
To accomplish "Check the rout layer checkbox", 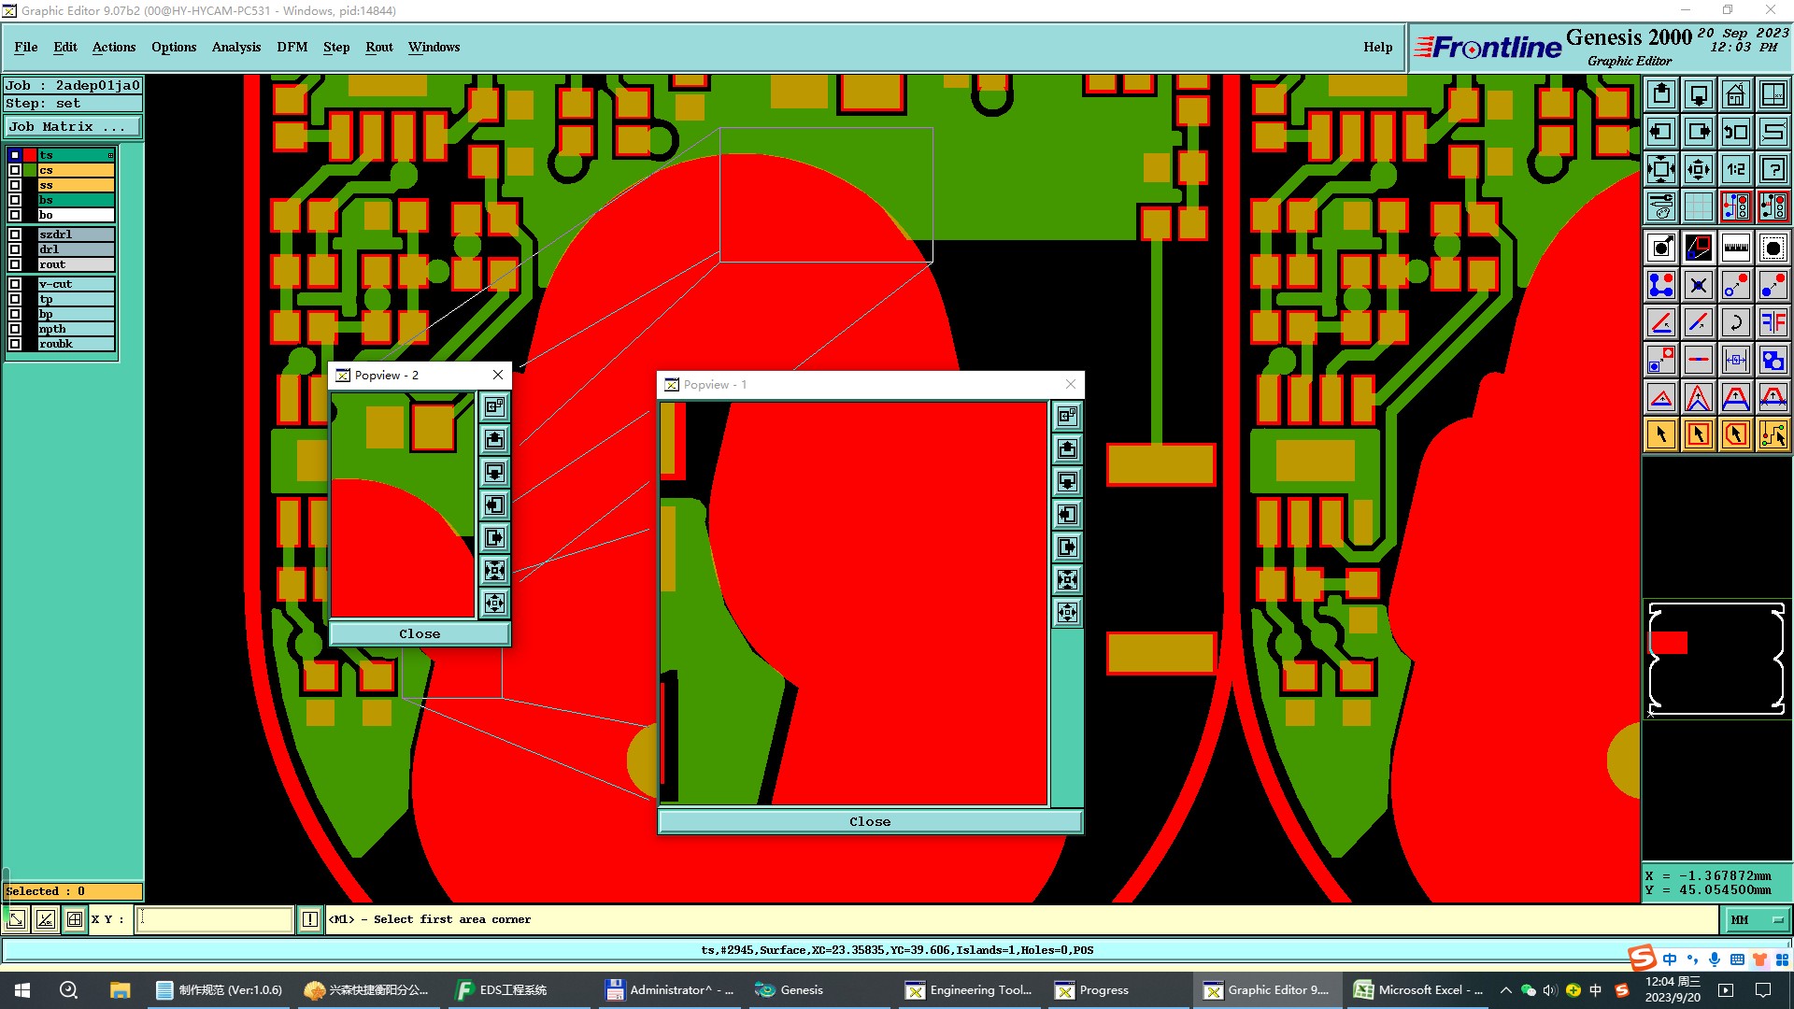I will [15, 264].
